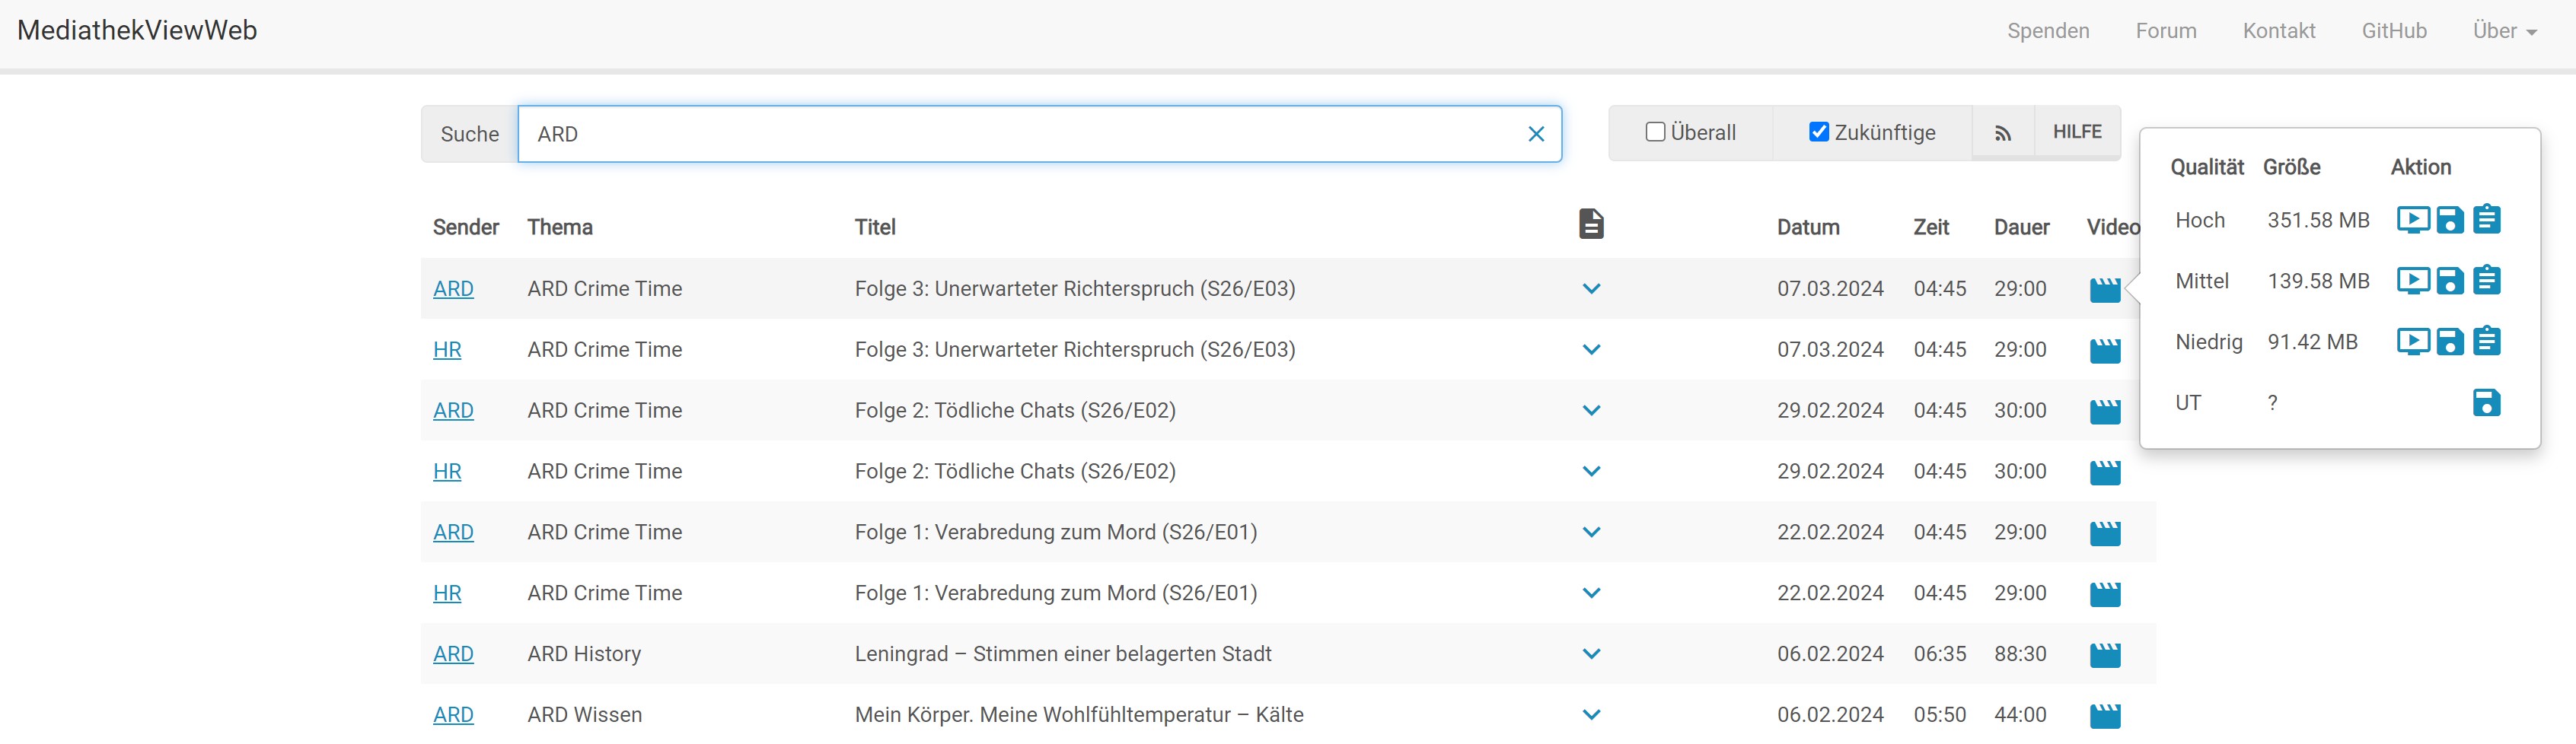Filter by HR sender in Unerwarteter Richterspruch row
Screen dimensions: 2576x744
[x=447, y=350]
